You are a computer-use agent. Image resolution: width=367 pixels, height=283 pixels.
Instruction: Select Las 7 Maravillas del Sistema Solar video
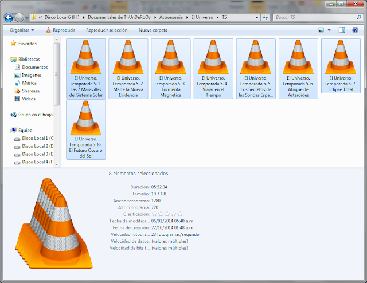pyautogui.click(x=86, y=69)
